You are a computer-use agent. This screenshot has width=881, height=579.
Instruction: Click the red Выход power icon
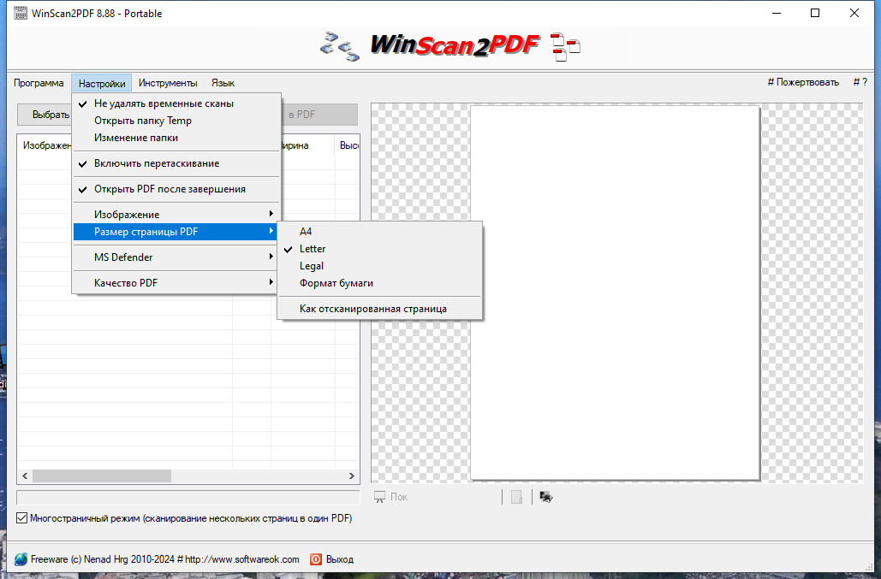tap(316, 559)
